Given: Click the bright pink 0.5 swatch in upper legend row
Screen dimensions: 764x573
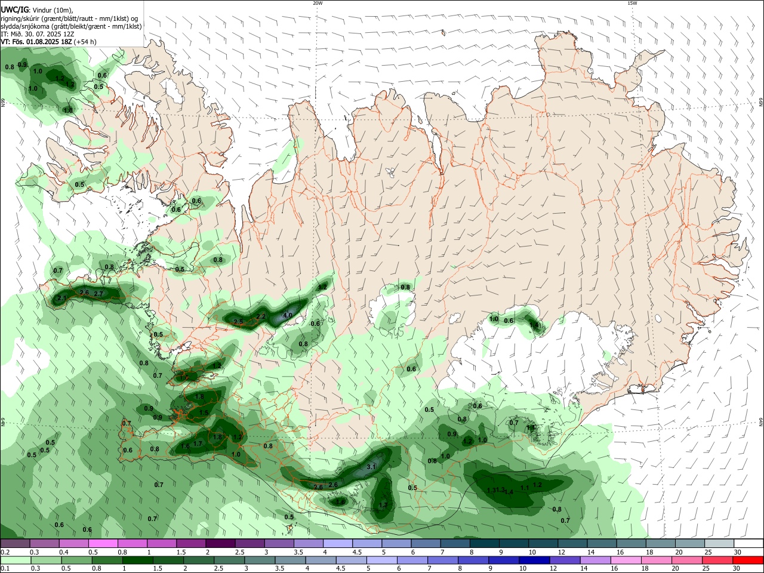Looking at the screenshot, I should click(x=103, y=543).
